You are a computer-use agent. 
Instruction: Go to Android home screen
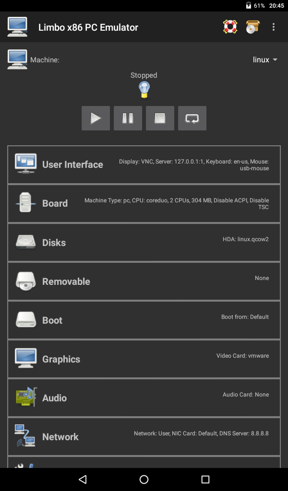coord(144,479)
